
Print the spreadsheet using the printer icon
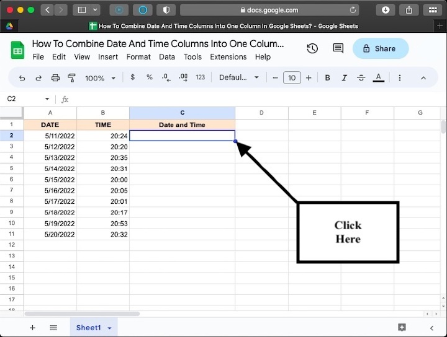pyautogui.click(x=55, y=77)
